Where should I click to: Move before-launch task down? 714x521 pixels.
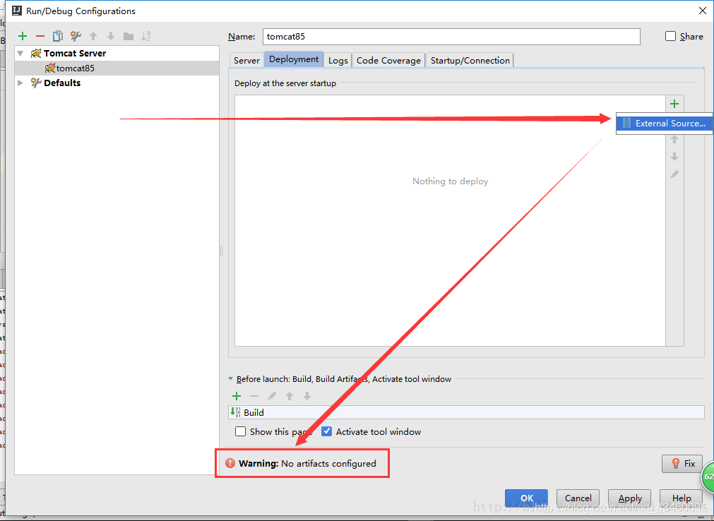307,396
